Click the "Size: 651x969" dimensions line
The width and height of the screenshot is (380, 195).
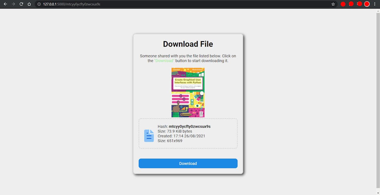point(170,141)
